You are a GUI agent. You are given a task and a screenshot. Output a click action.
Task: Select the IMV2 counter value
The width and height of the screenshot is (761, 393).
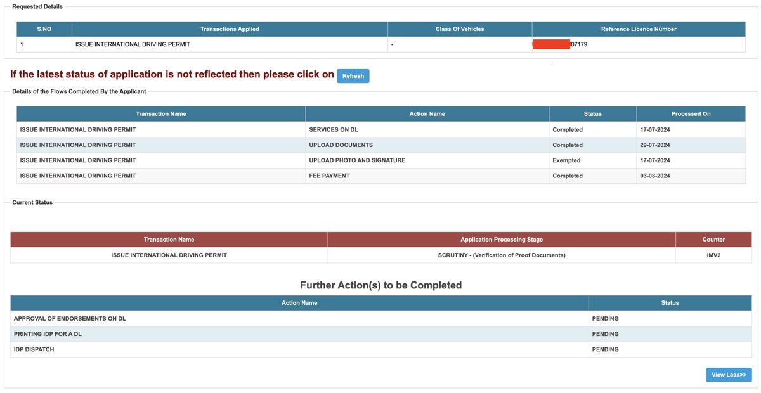click(x=713, y=255)
